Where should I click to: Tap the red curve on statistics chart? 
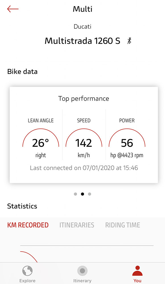29,256
